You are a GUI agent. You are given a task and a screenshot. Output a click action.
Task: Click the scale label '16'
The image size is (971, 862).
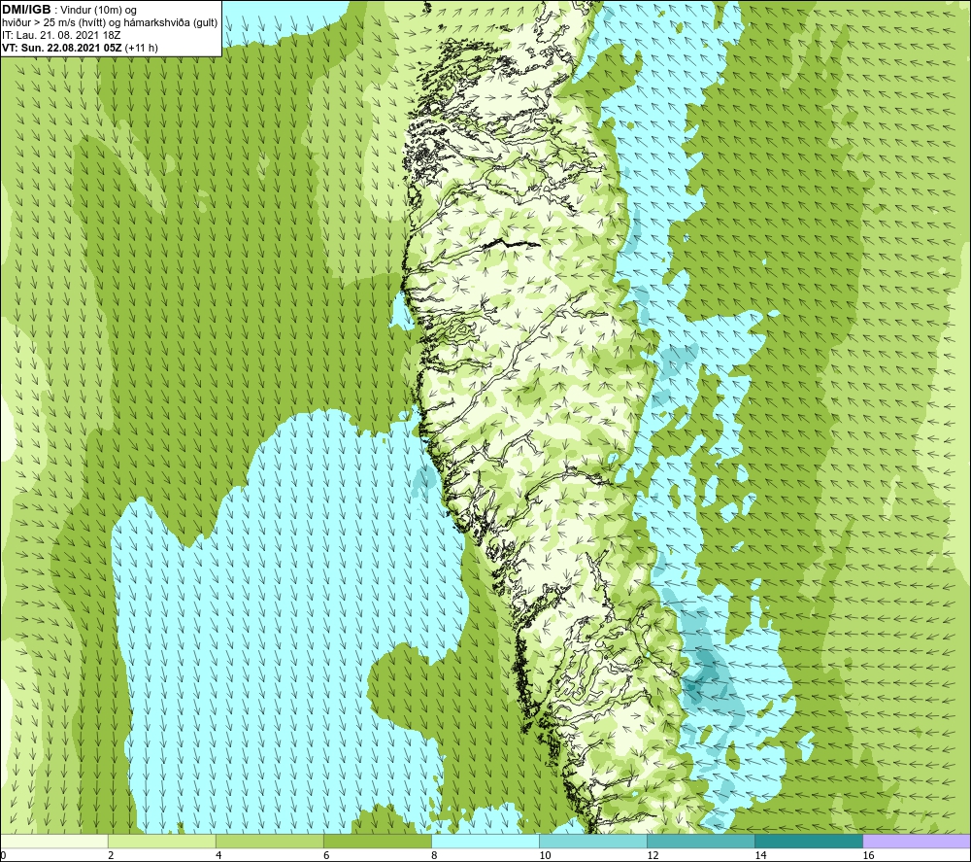(x=868, y=856)
